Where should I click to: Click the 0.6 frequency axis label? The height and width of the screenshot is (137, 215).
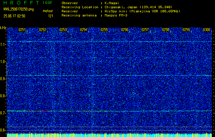(3, 130)
